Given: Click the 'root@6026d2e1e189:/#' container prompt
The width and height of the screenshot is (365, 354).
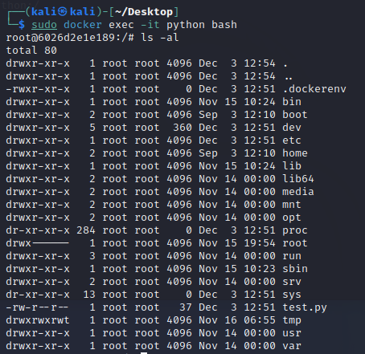Looking at the screenshot, I should coord(70,38).
